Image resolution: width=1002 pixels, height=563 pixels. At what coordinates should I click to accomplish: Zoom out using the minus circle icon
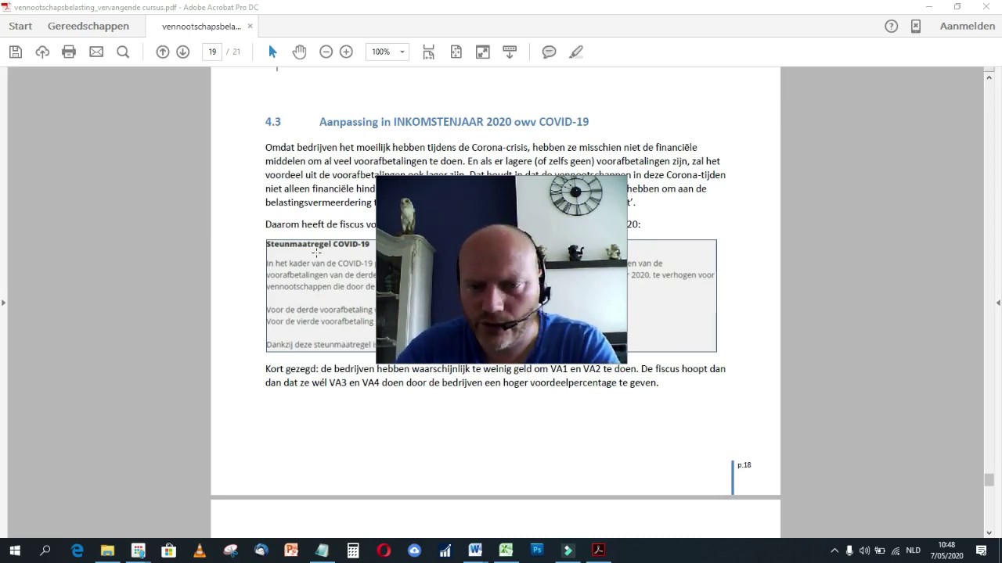click(326, 52)
